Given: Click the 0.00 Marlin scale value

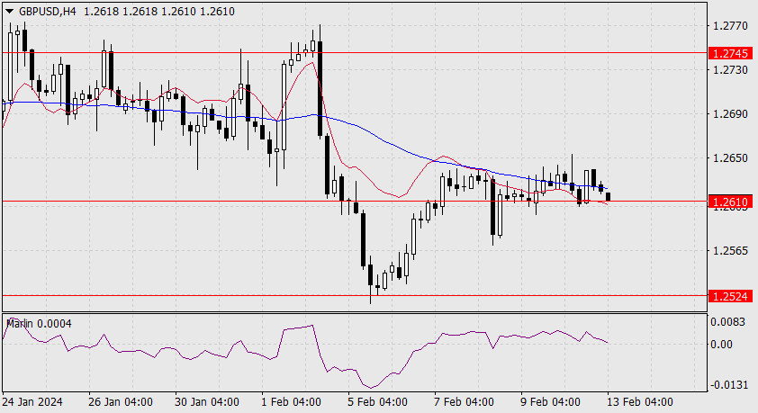Looking at the screenshot, I should click(x=721, y=345).
